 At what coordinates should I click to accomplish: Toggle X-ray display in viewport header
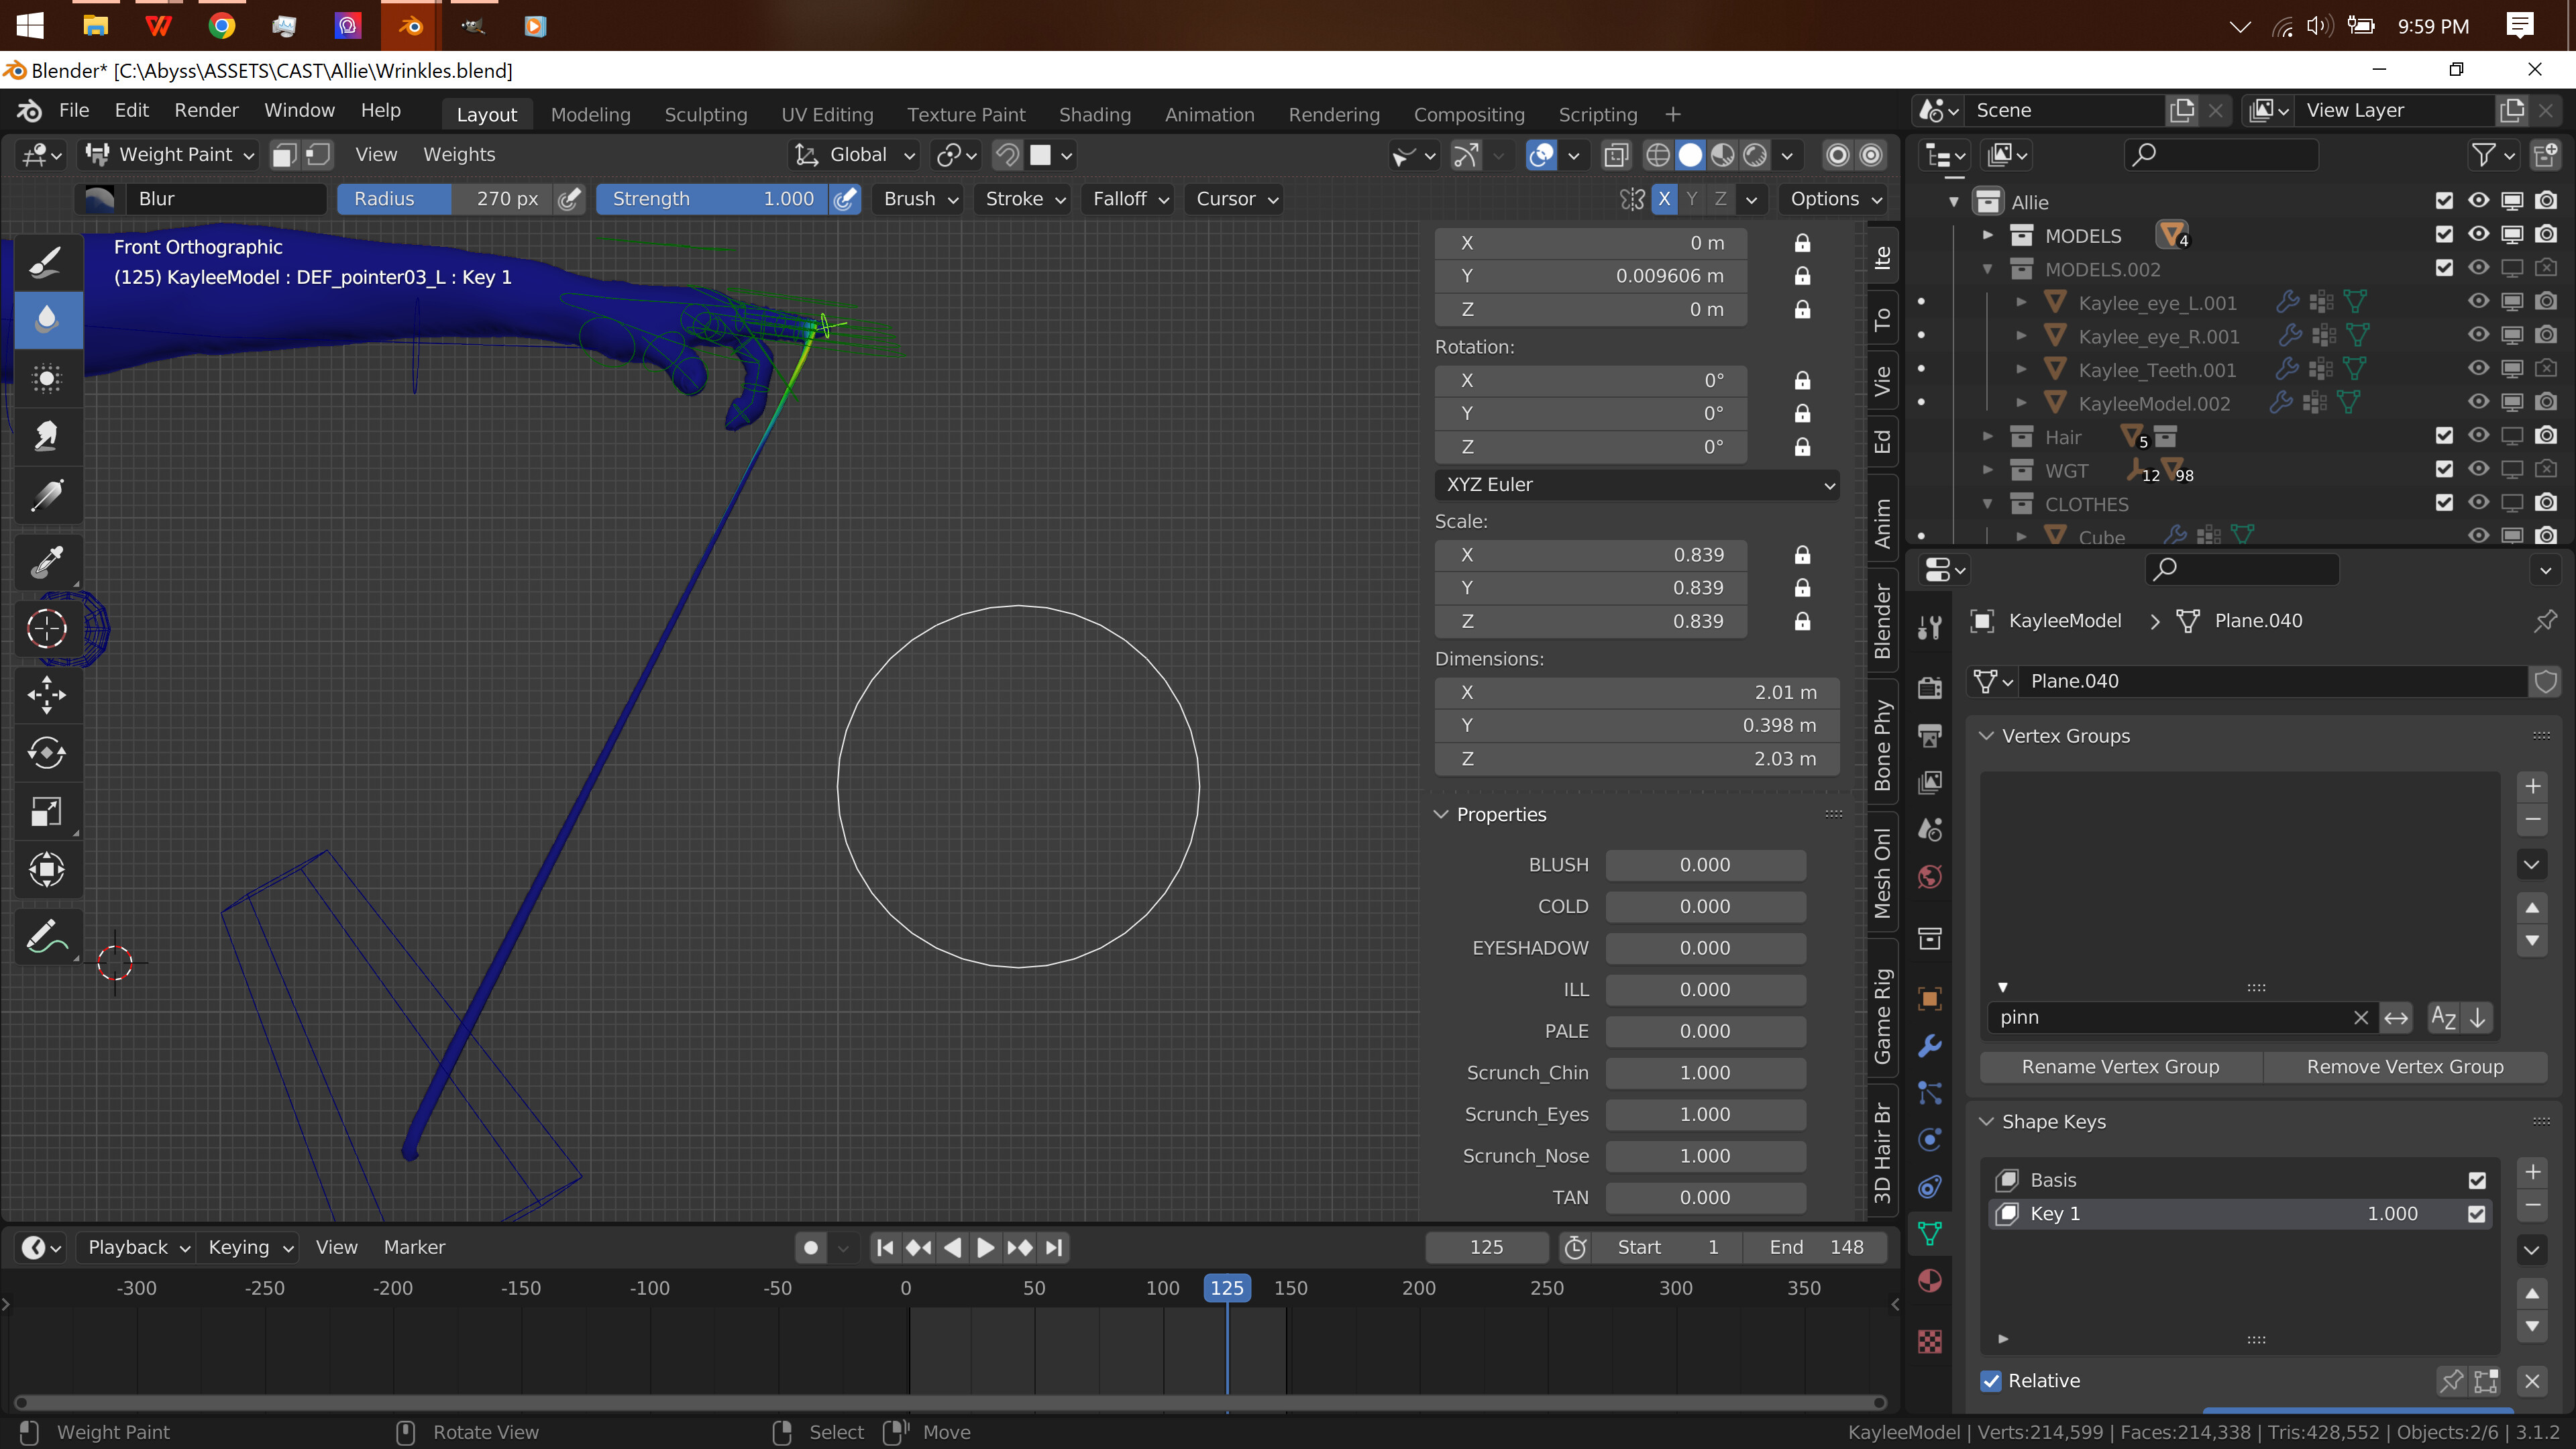coord(1615,155)
